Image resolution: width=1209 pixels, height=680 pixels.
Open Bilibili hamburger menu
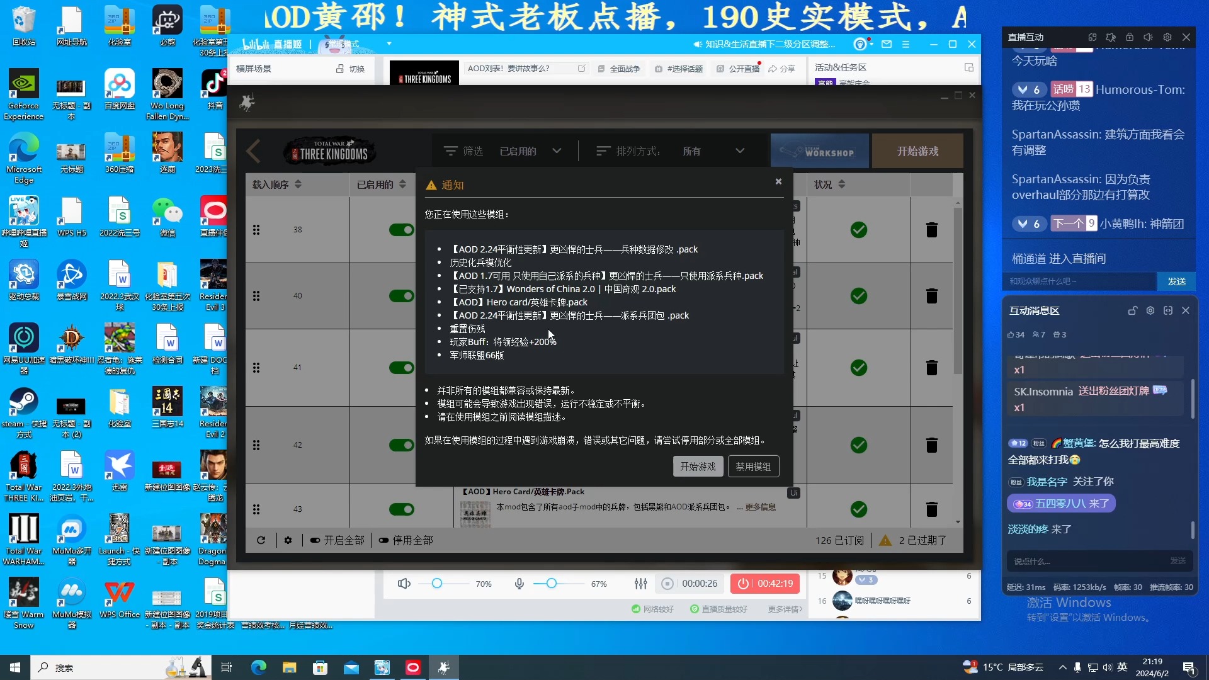tap(906, 44)
